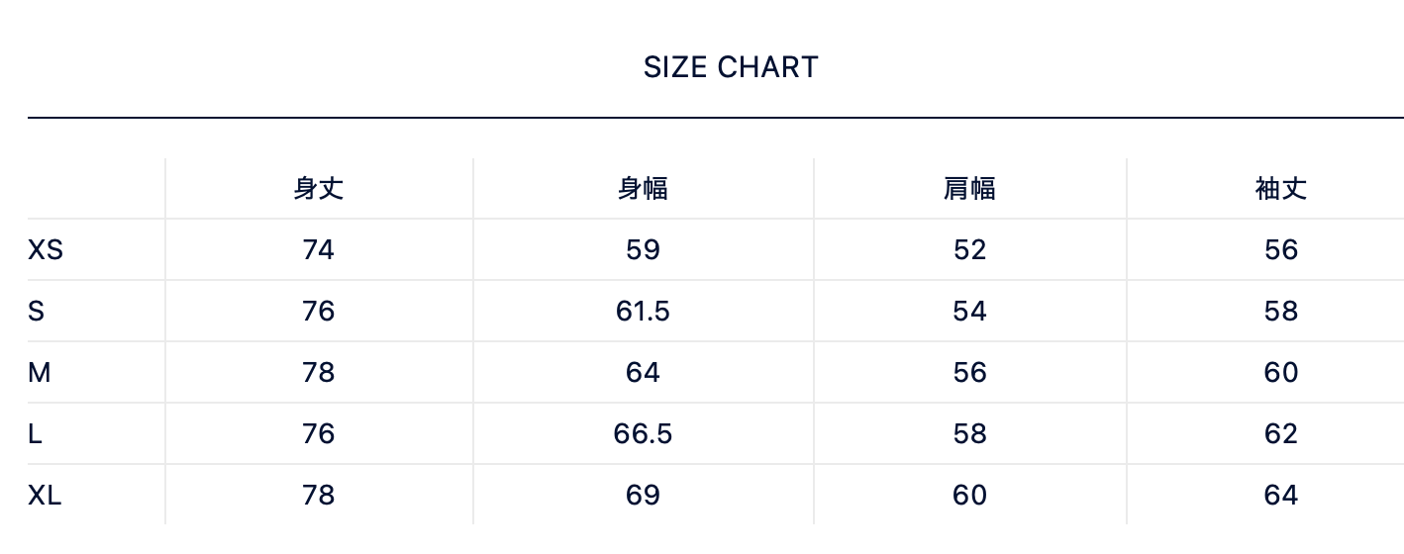Click the 74 value in XS row
This screenshot has height=554, width=1404.
tap(319, 250)
